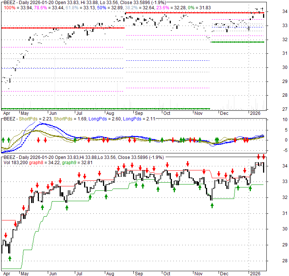Select the leftmost green up arrow in the oscillator panel
The height and width of the screenshot is (276, 289).
click(3, 140)
